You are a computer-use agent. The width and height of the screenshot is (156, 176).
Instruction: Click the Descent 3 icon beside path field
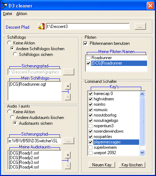(41, 26)
